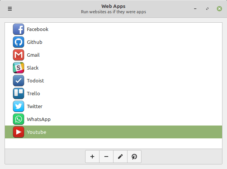Click the Youtube play icon
Viewport: 227px width, 169px height.
[x=19, y=132]
